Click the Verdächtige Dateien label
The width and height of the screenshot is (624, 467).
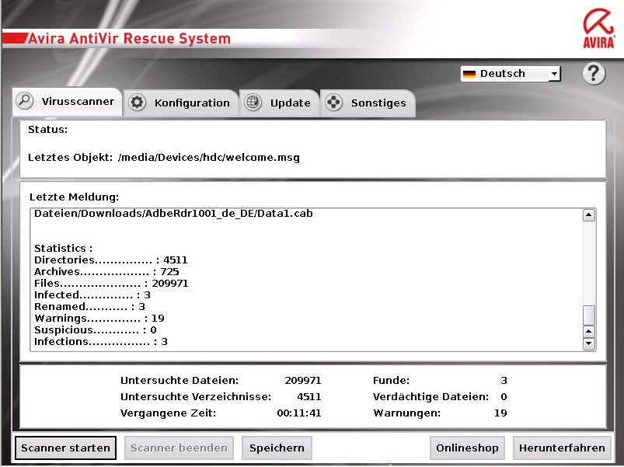431,397
